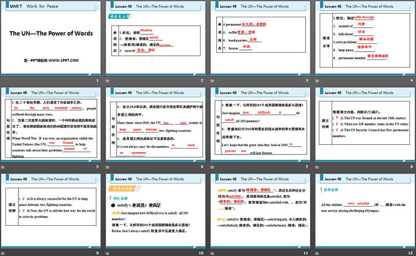
Task: Click the transition star icon under slide 4
Action: 317,81
